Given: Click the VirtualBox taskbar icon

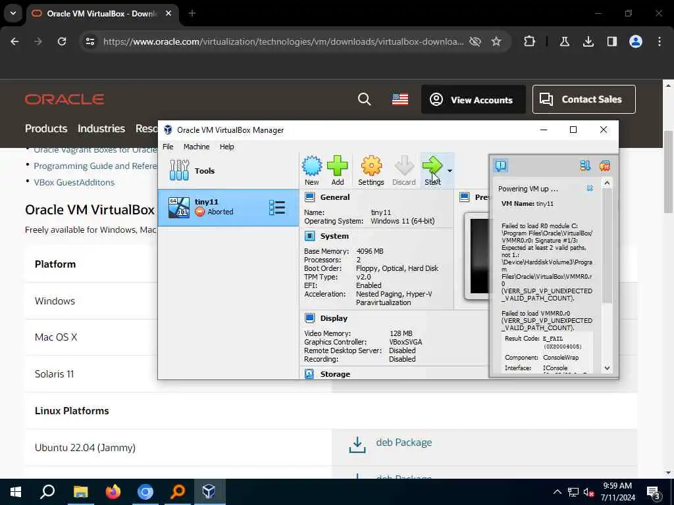Looking at the screenshot, I should coord(209,492).
